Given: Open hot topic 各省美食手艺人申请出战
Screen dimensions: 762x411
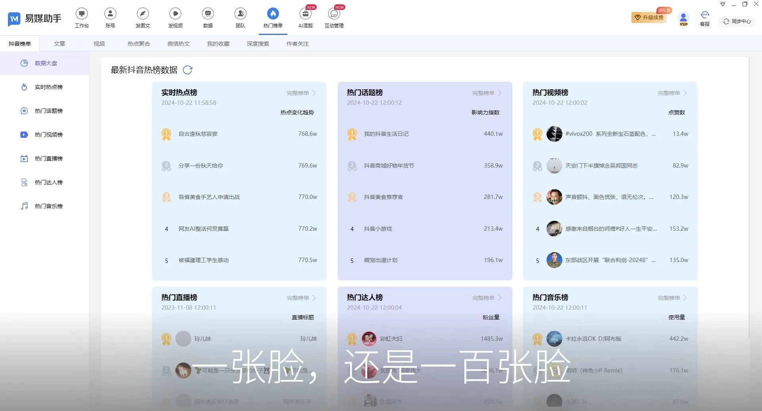Looking at the screenshot, I should point(209,197).
